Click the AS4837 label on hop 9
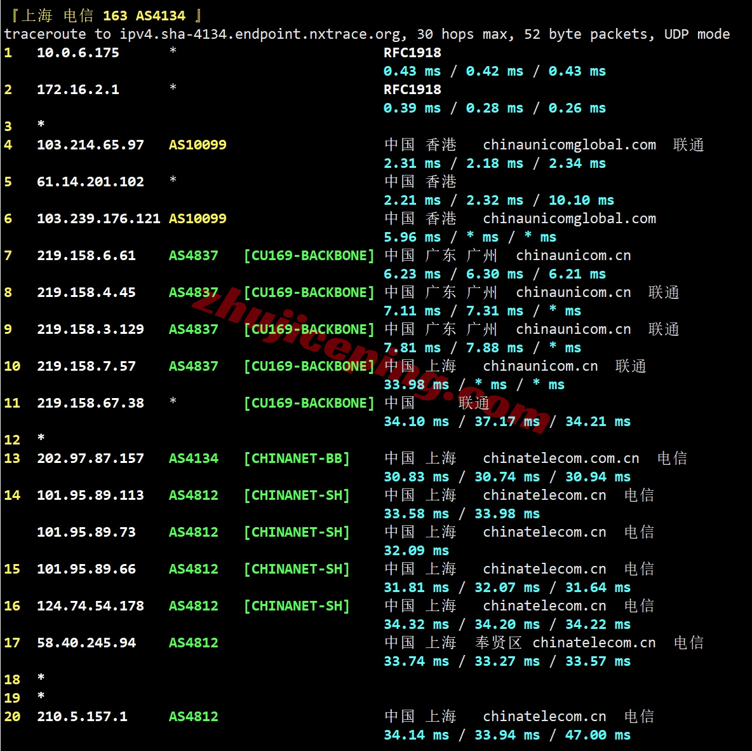 (193, 329)
